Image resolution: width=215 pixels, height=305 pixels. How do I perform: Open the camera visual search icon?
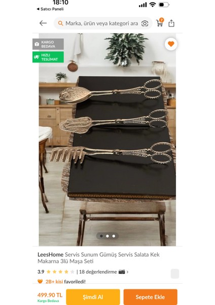click(x=145, y=23)
